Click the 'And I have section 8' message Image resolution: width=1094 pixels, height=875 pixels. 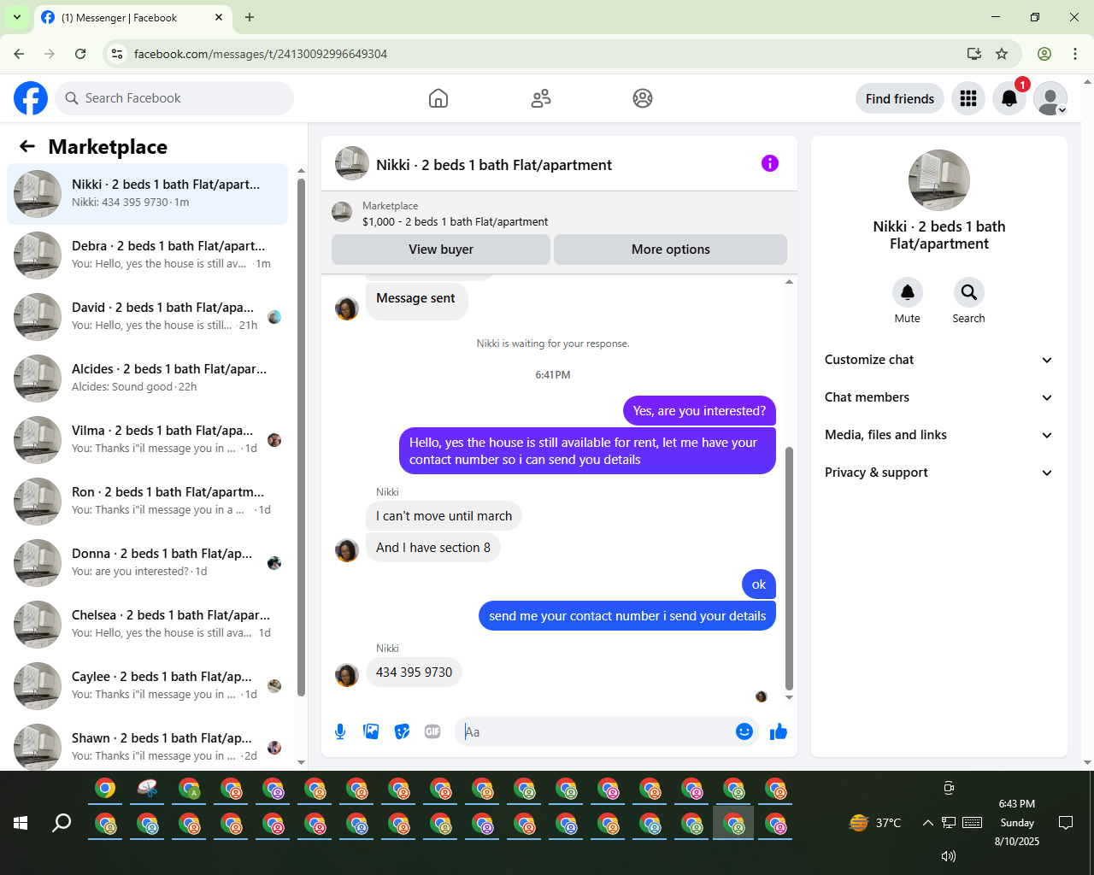[x=432, y=548]
